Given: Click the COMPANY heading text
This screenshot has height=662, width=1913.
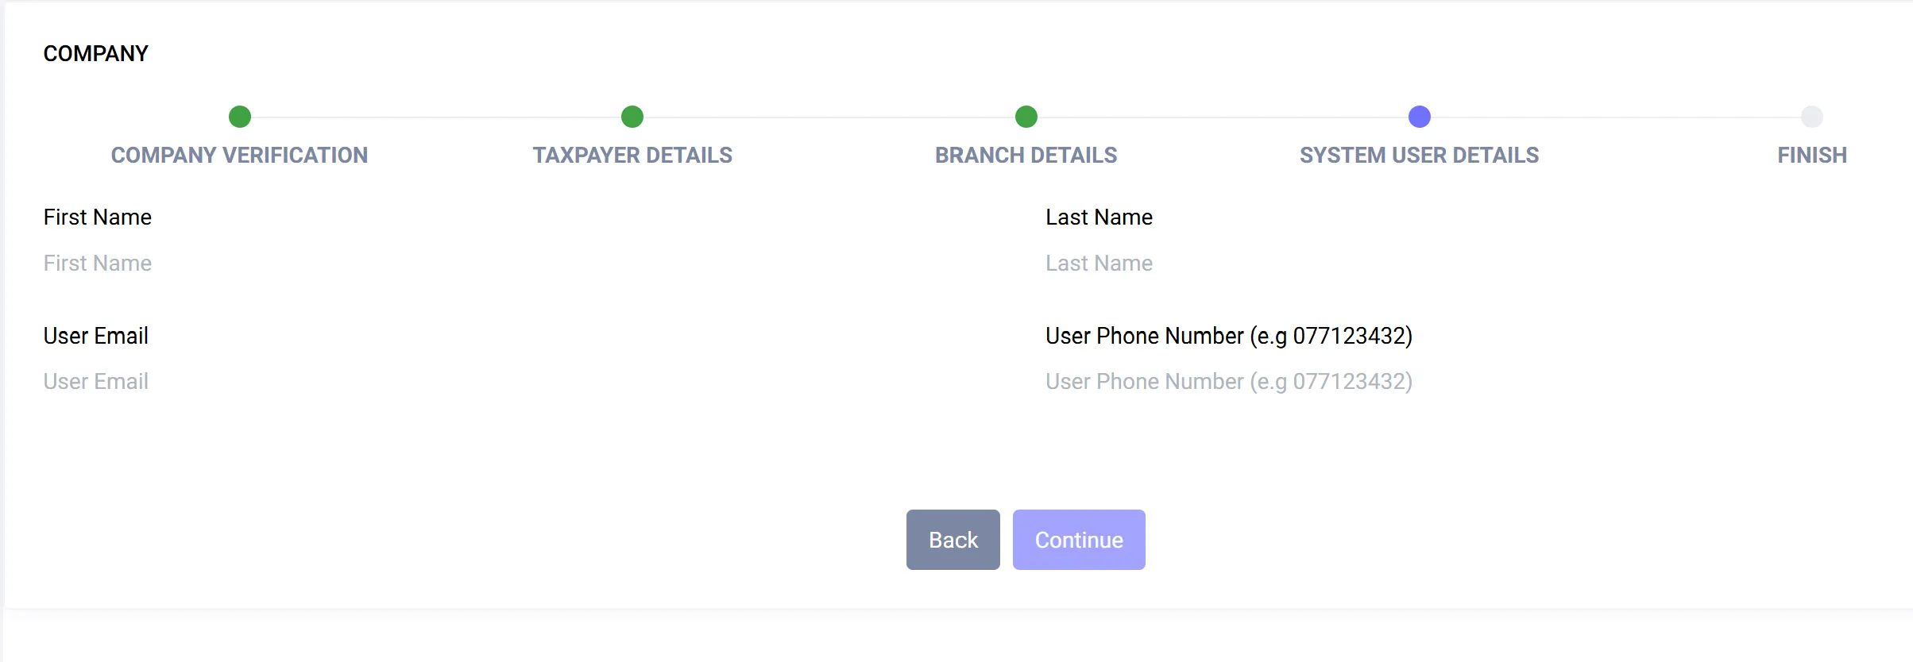Looking at the screenshot, I should click(95, 53).
